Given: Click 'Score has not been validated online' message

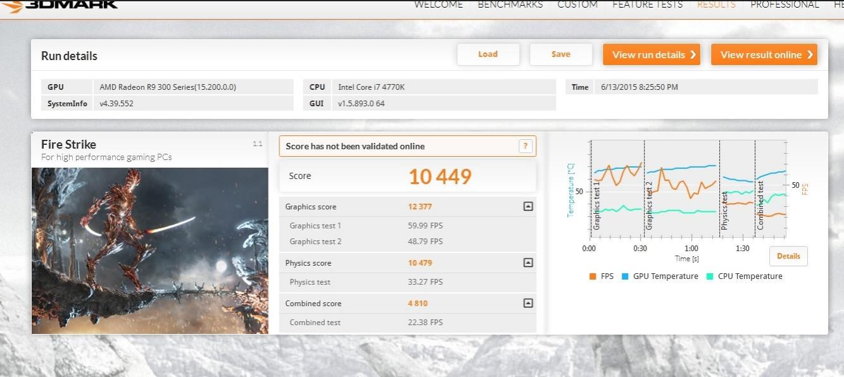Looking at the screenshot, I should click(x=355, y=146).
